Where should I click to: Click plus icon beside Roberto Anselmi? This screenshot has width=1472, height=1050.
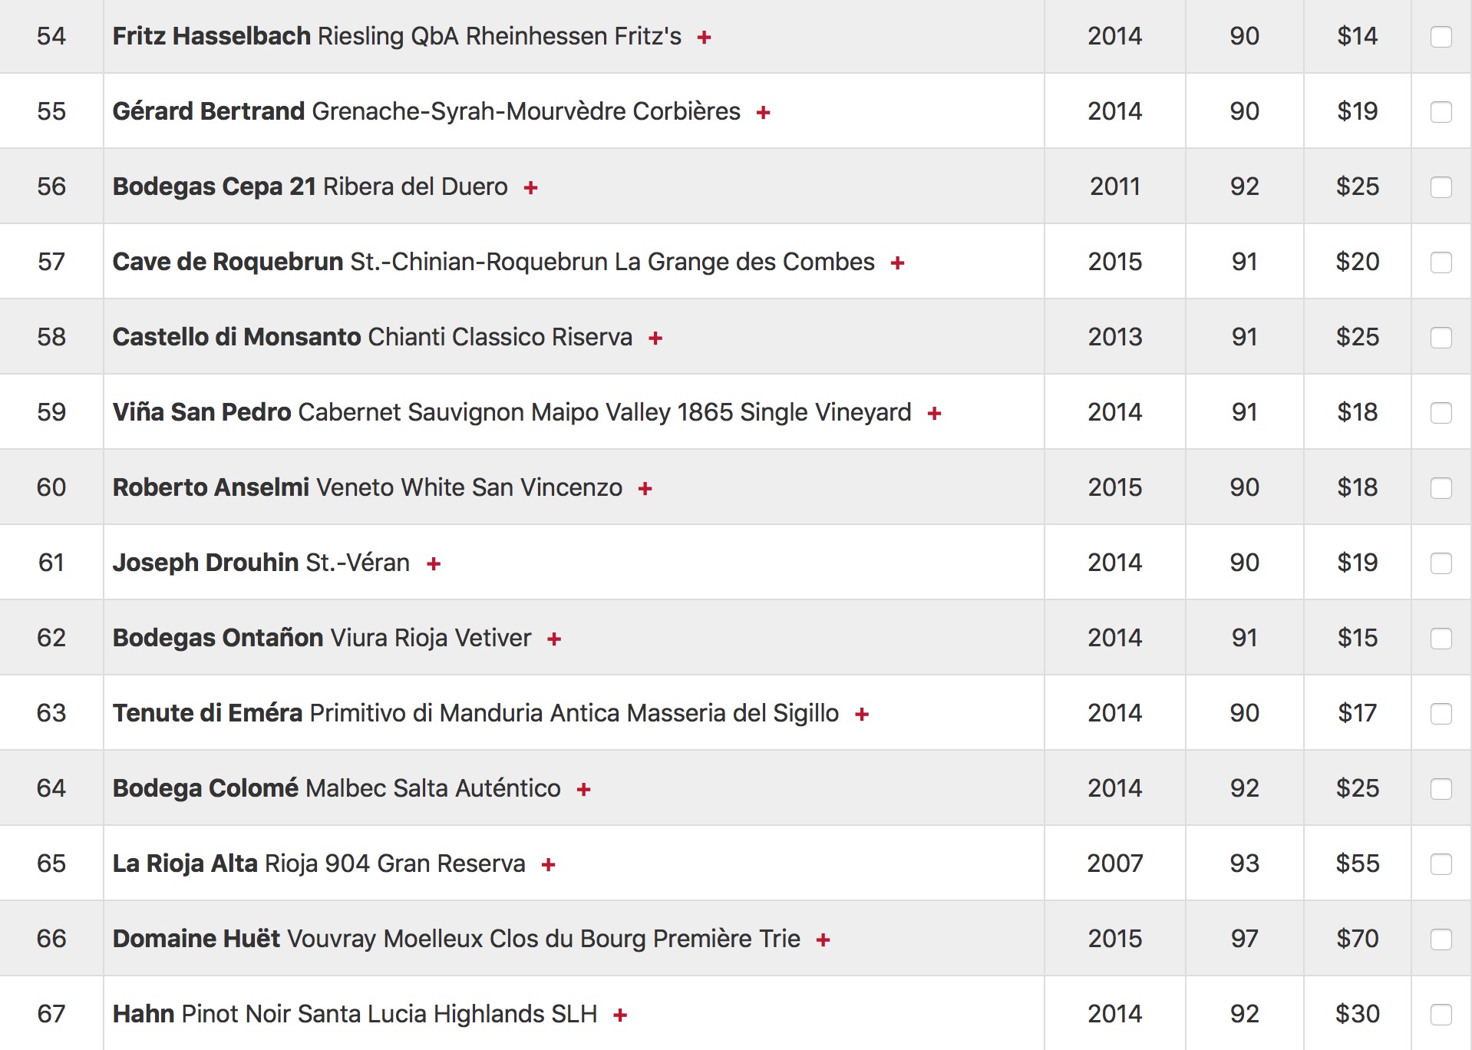pyautogui.click(x=645, y=488)
